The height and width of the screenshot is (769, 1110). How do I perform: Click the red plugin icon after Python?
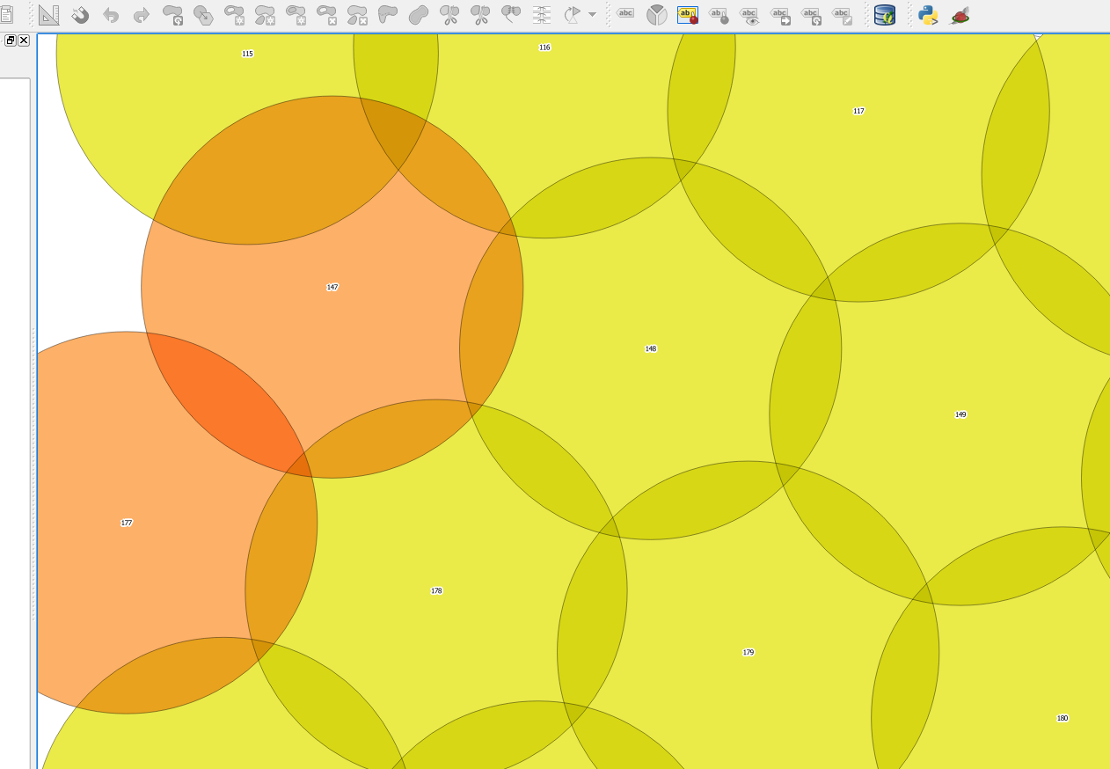click(x=960, y=14)
